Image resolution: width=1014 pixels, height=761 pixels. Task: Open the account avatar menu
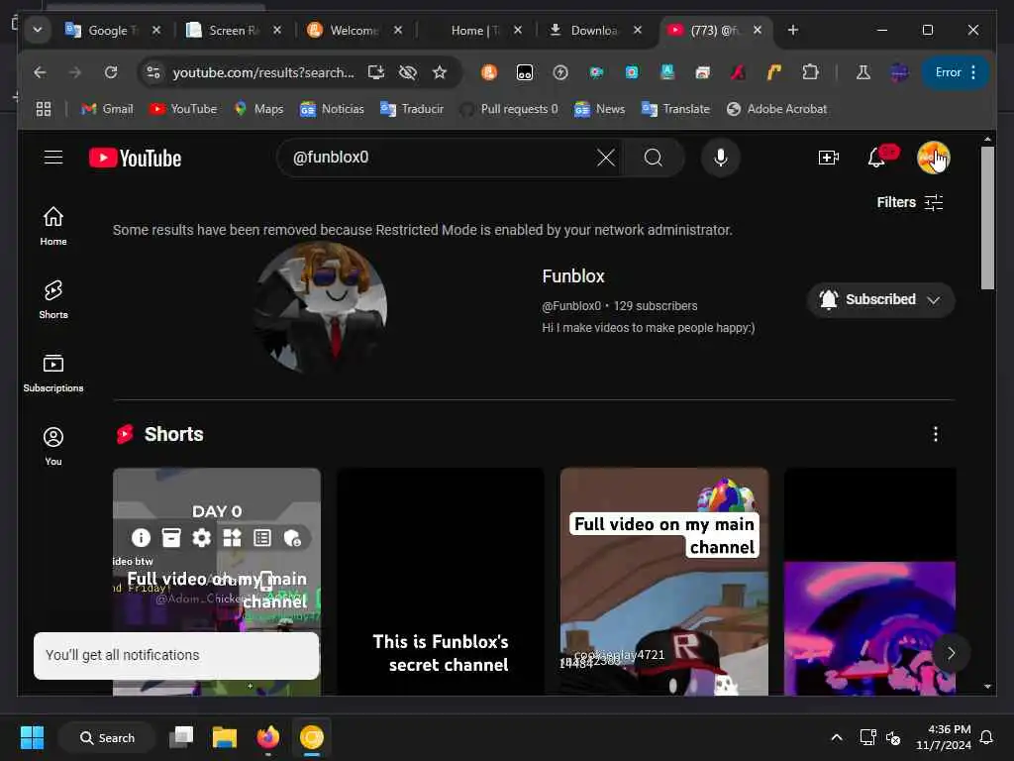(x=933, y=158)
